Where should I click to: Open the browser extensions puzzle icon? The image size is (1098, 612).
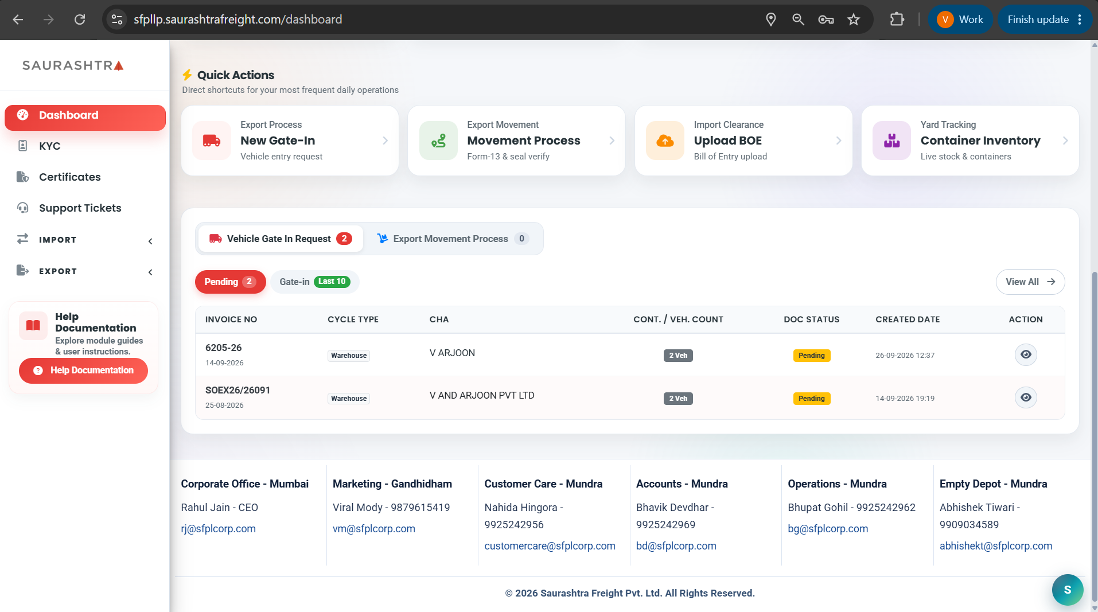coord(897,20)
